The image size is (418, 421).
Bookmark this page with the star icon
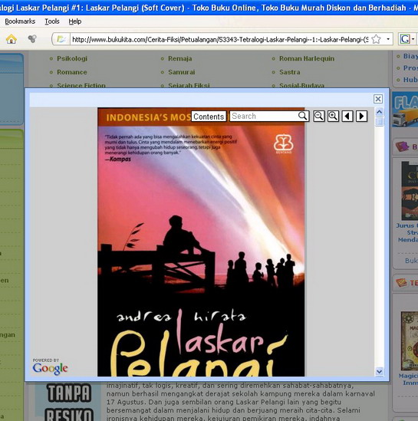pyautogui.click(x=376, y=39)
